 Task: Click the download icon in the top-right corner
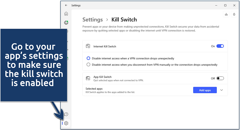point(226,14)
